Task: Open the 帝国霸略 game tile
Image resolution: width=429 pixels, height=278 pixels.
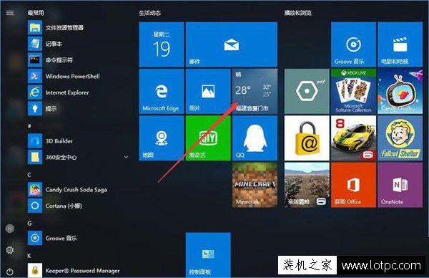Action: tap(307, 185)
